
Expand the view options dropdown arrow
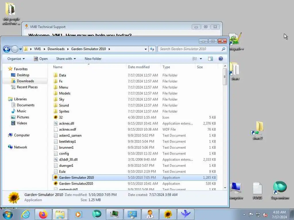201,59
